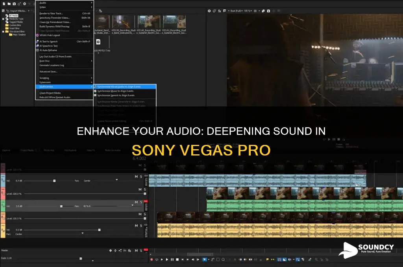Expand the Media By Type node
The image size is (403, 267).
[3, 19]
